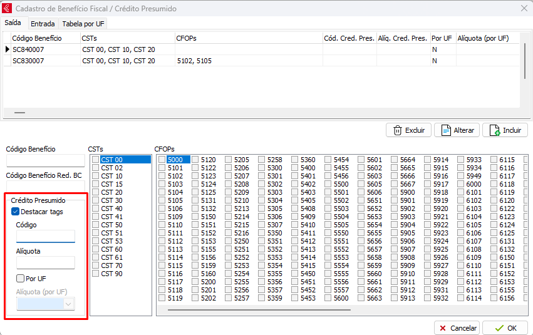Click the add-page icon on Incluir
This screenshot has height=335, width=533.
coord(494,130)
